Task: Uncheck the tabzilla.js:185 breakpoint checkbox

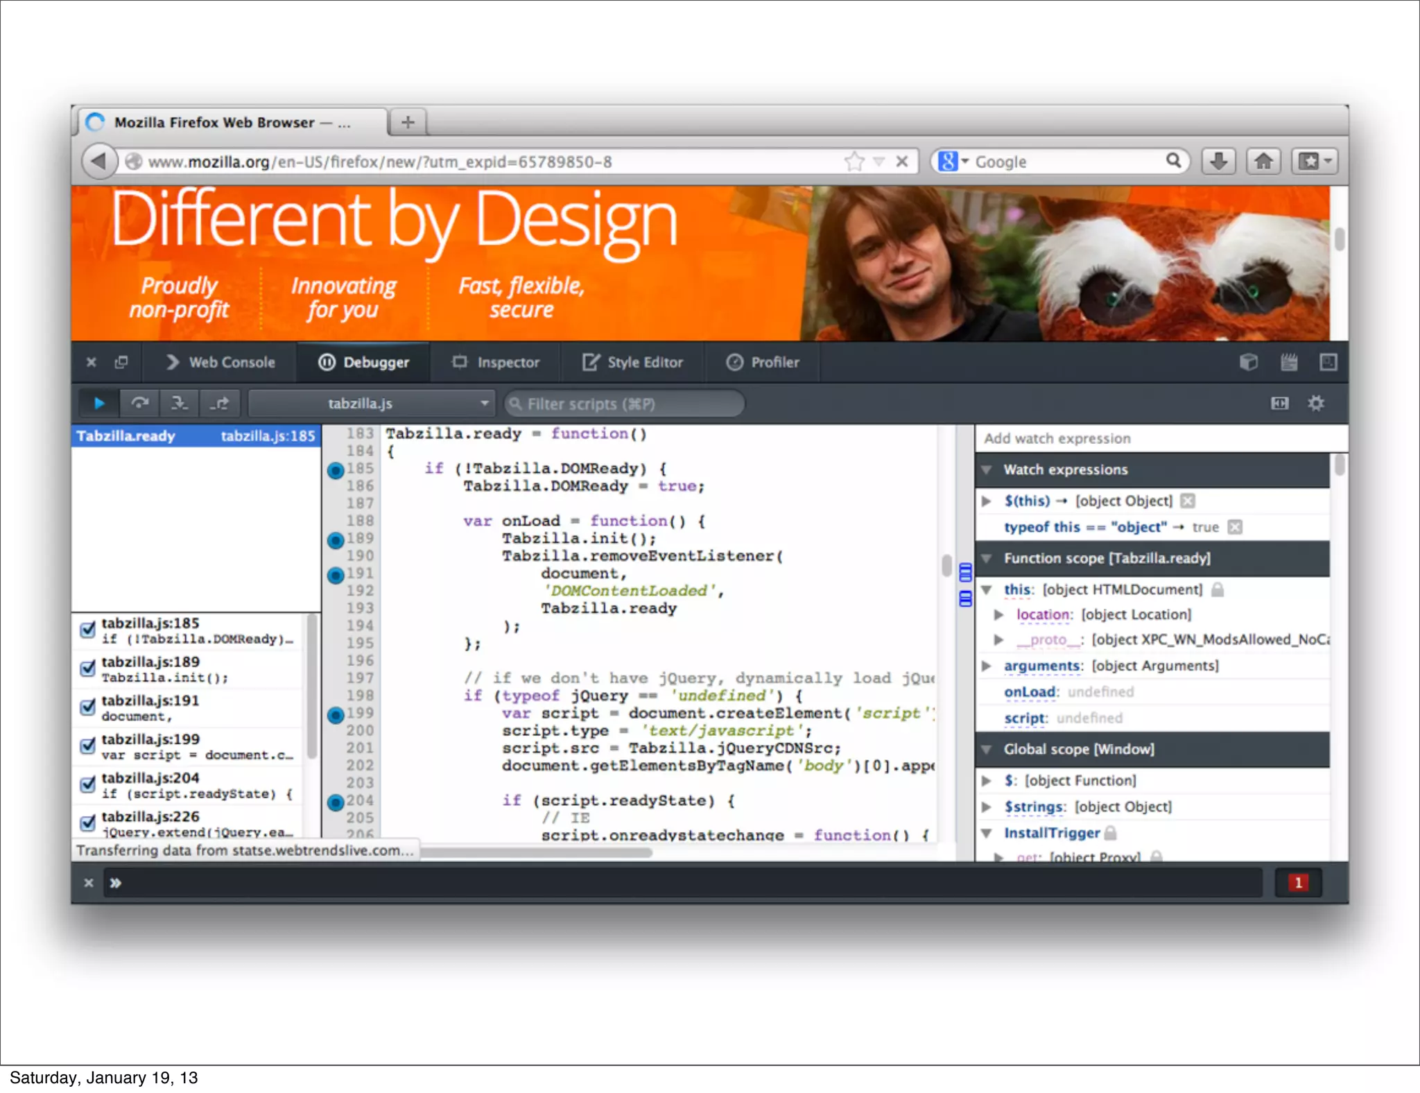Action: point(87,630)
